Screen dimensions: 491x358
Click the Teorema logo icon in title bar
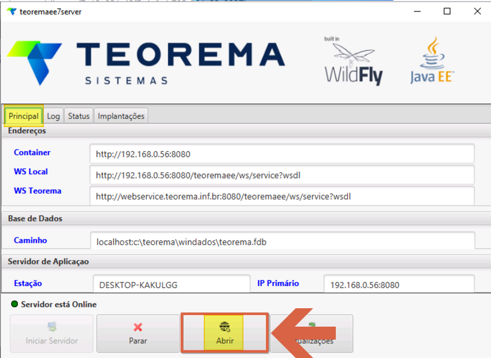click(11, 11)
